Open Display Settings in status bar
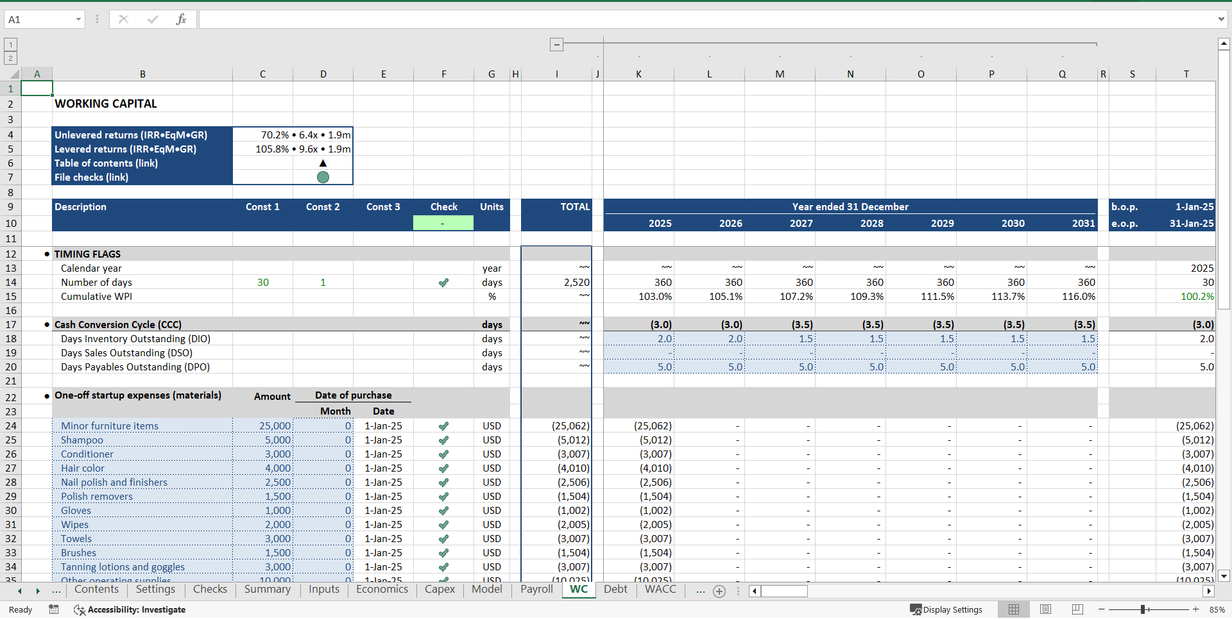This screenshot has width=1232, height=619. click(946, 609)
